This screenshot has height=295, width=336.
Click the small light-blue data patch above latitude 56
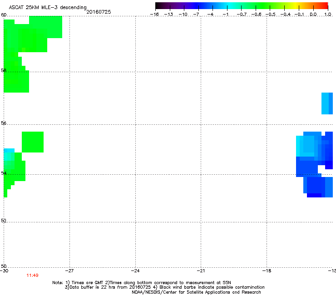327,103
